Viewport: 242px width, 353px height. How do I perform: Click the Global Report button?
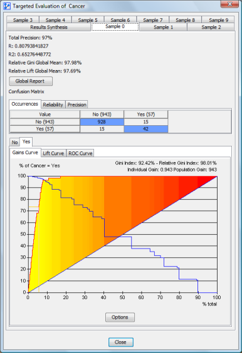point(31,81)
